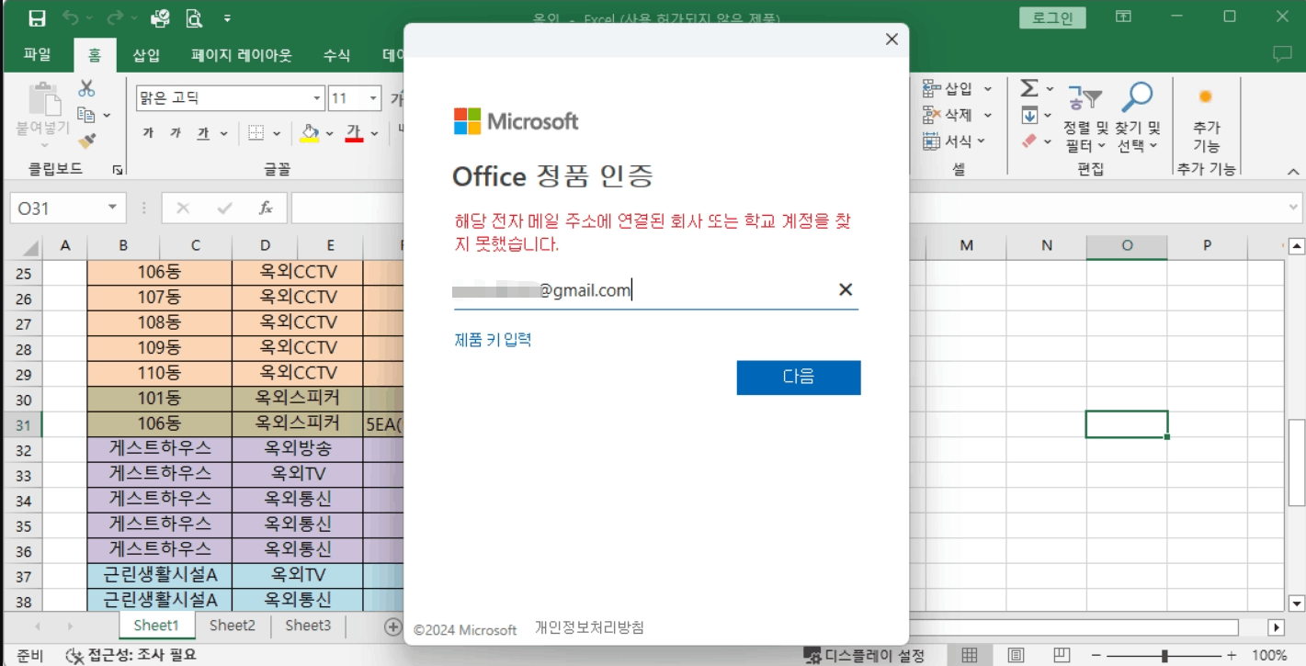Open print preview from quick access toolbar
Image resolution: width=1306 pixels, height=666 pixels.
(194, 17)
